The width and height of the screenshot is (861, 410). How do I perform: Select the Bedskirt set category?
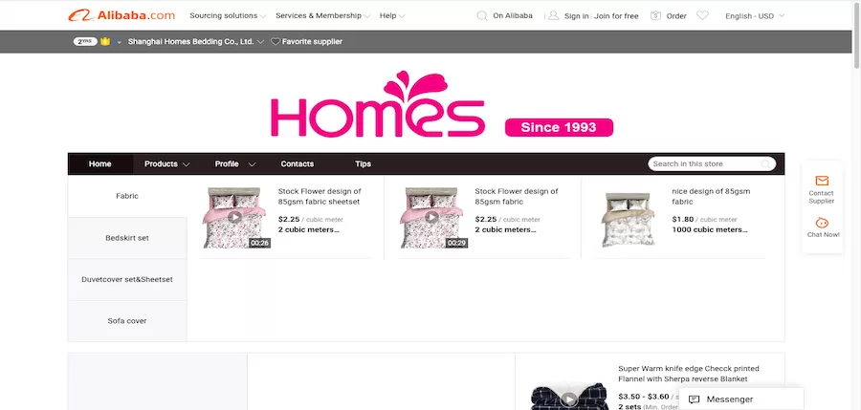(127, 238)
